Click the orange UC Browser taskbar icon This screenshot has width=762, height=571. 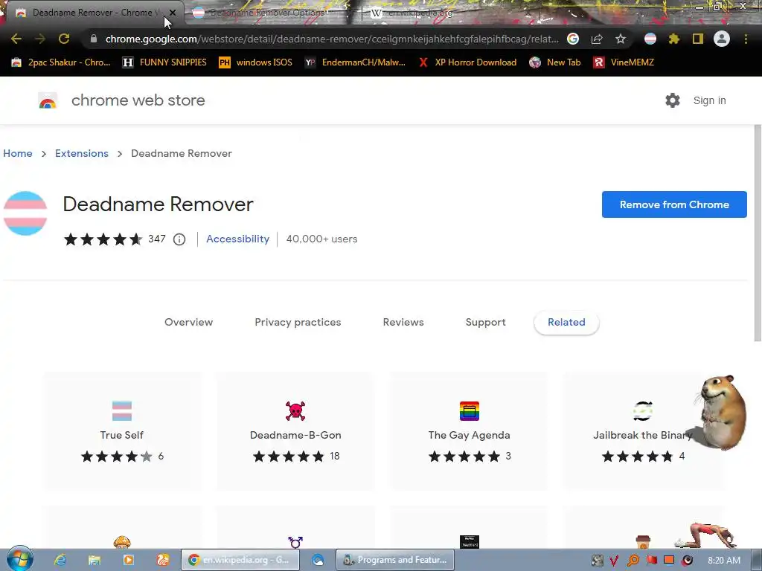pyautogui.click(x=163, y=560)
